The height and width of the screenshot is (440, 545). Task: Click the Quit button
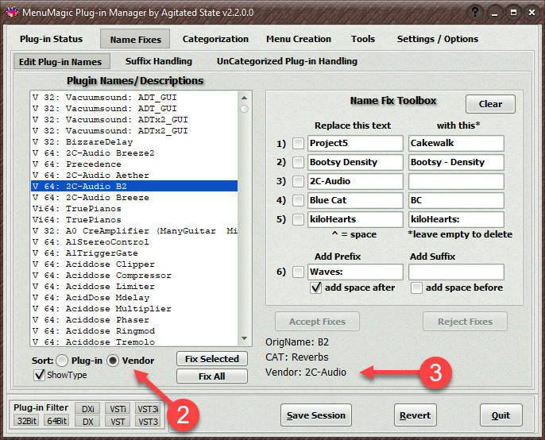[501, 415]
